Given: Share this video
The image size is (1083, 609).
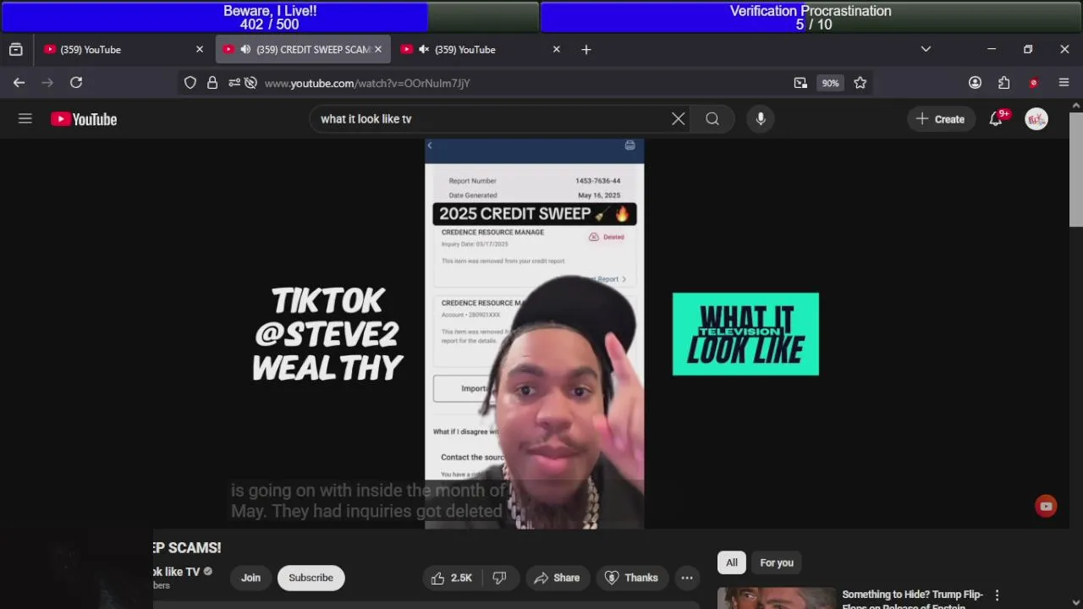Looking at the screenshot, I should 556,578.
